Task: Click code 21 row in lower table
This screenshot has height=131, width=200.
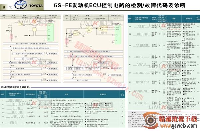Action: click(x=63, y=123)
